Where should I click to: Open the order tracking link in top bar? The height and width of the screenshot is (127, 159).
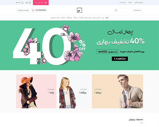[x=139, y=3]
